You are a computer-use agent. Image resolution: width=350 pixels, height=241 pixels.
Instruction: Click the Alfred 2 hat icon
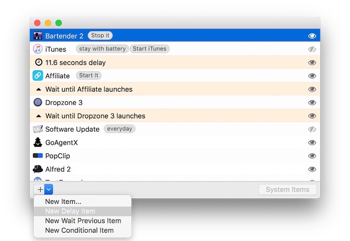pyautogui.click(x=38, y=169)
